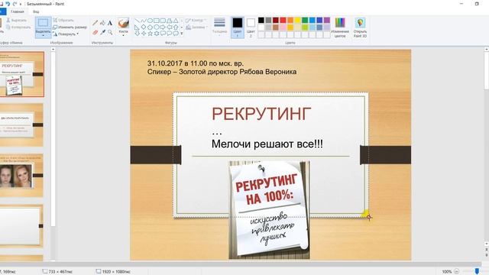The width and height of the screenshot is (489, 275).
Task: Choose the Five-point star shape
Action: [x=150, y=34]
